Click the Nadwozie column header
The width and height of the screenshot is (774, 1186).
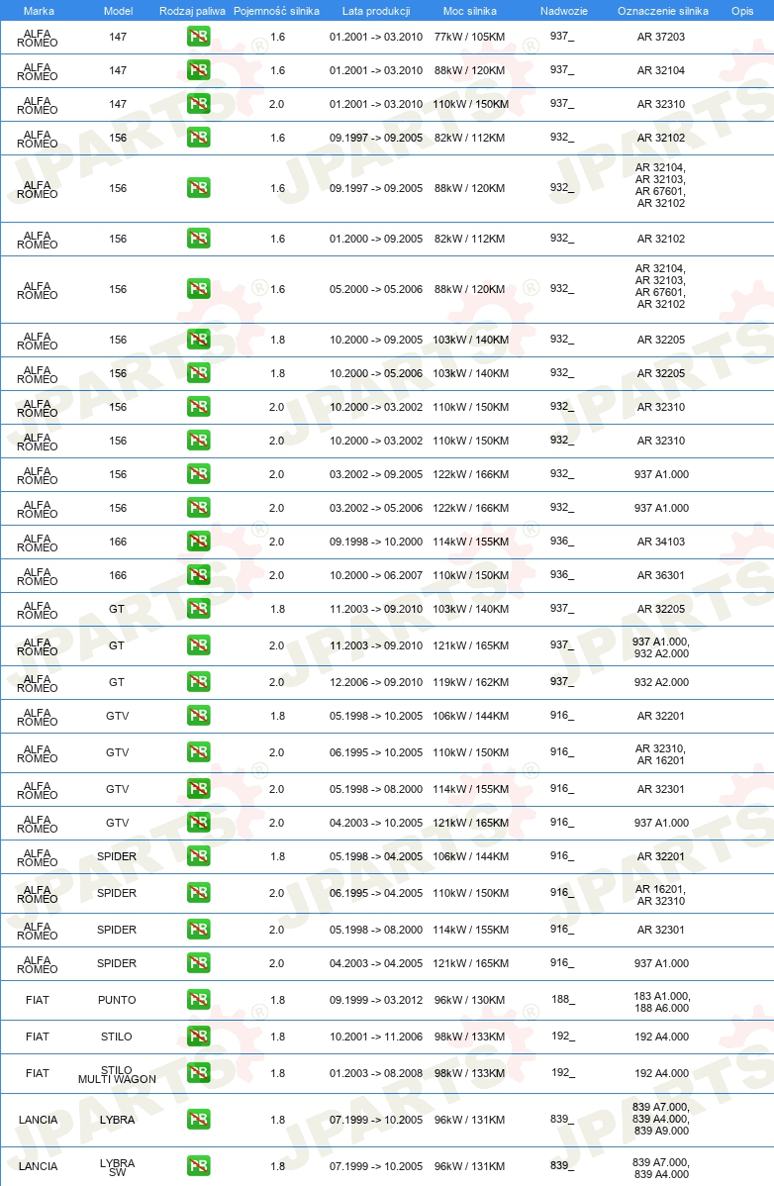tap(564, 11)
